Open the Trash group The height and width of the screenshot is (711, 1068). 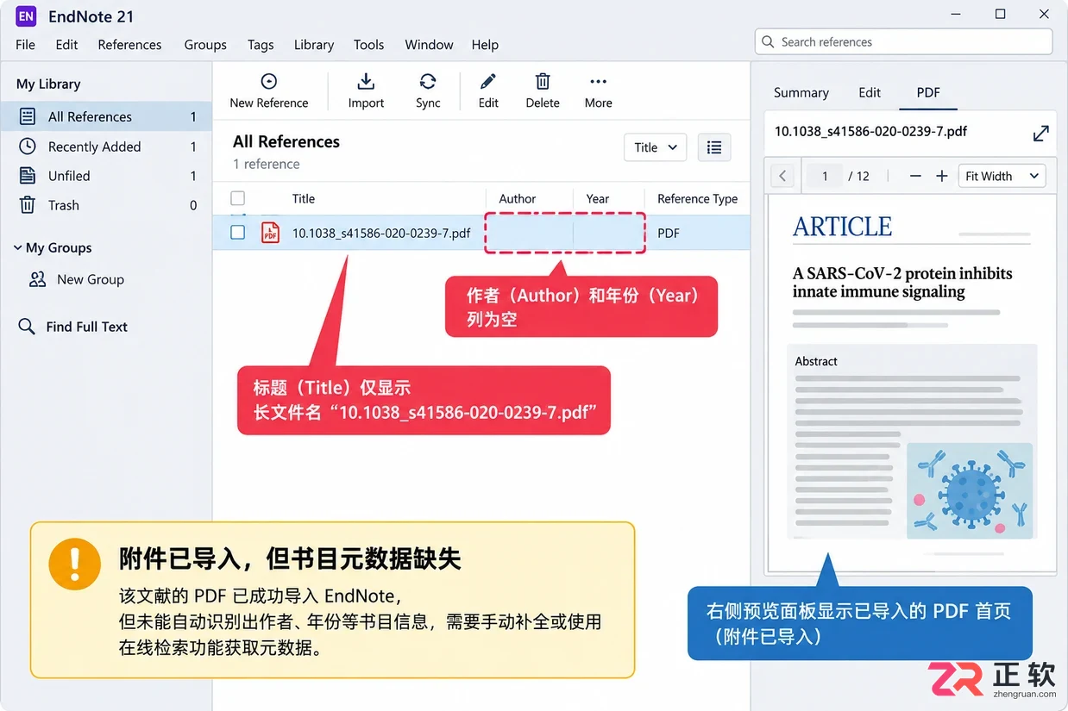[106, 205]
